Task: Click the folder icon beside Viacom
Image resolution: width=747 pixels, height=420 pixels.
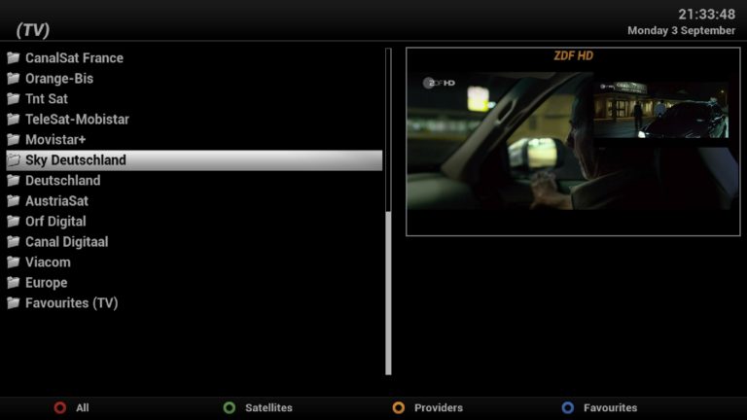Action: click(x=14, y=262)
